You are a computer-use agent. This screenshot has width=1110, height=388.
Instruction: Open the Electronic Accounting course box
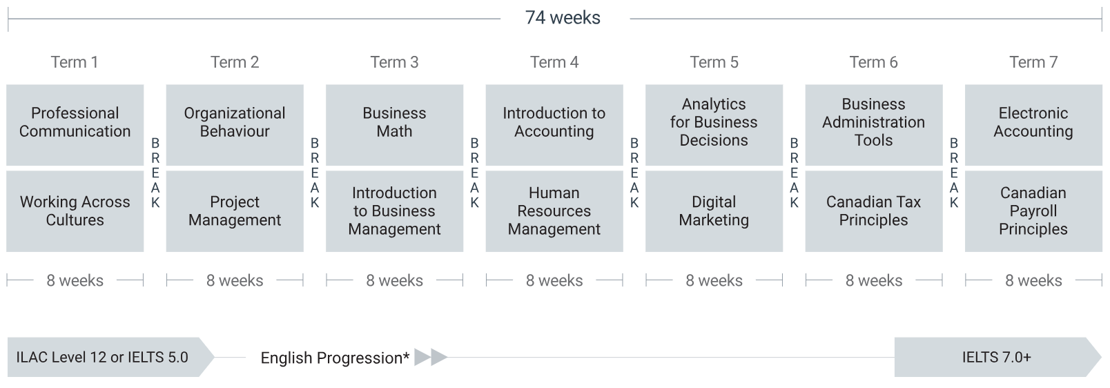tap(1033, 125)
